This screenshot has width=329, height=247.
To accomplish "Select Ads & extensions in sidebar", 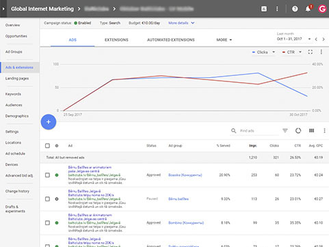I will click(19, 67).
